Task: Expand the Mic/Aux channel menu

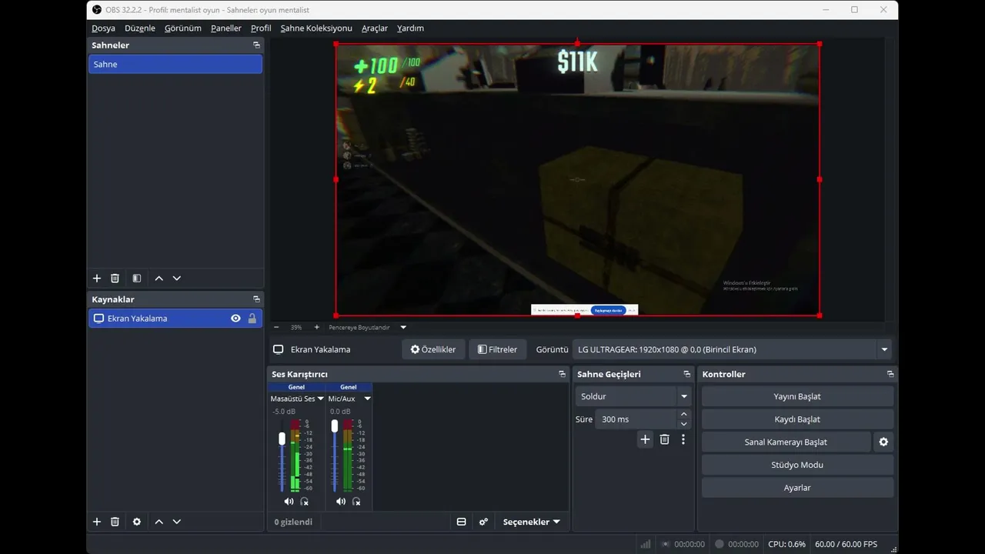Action: tap(367, 399)
